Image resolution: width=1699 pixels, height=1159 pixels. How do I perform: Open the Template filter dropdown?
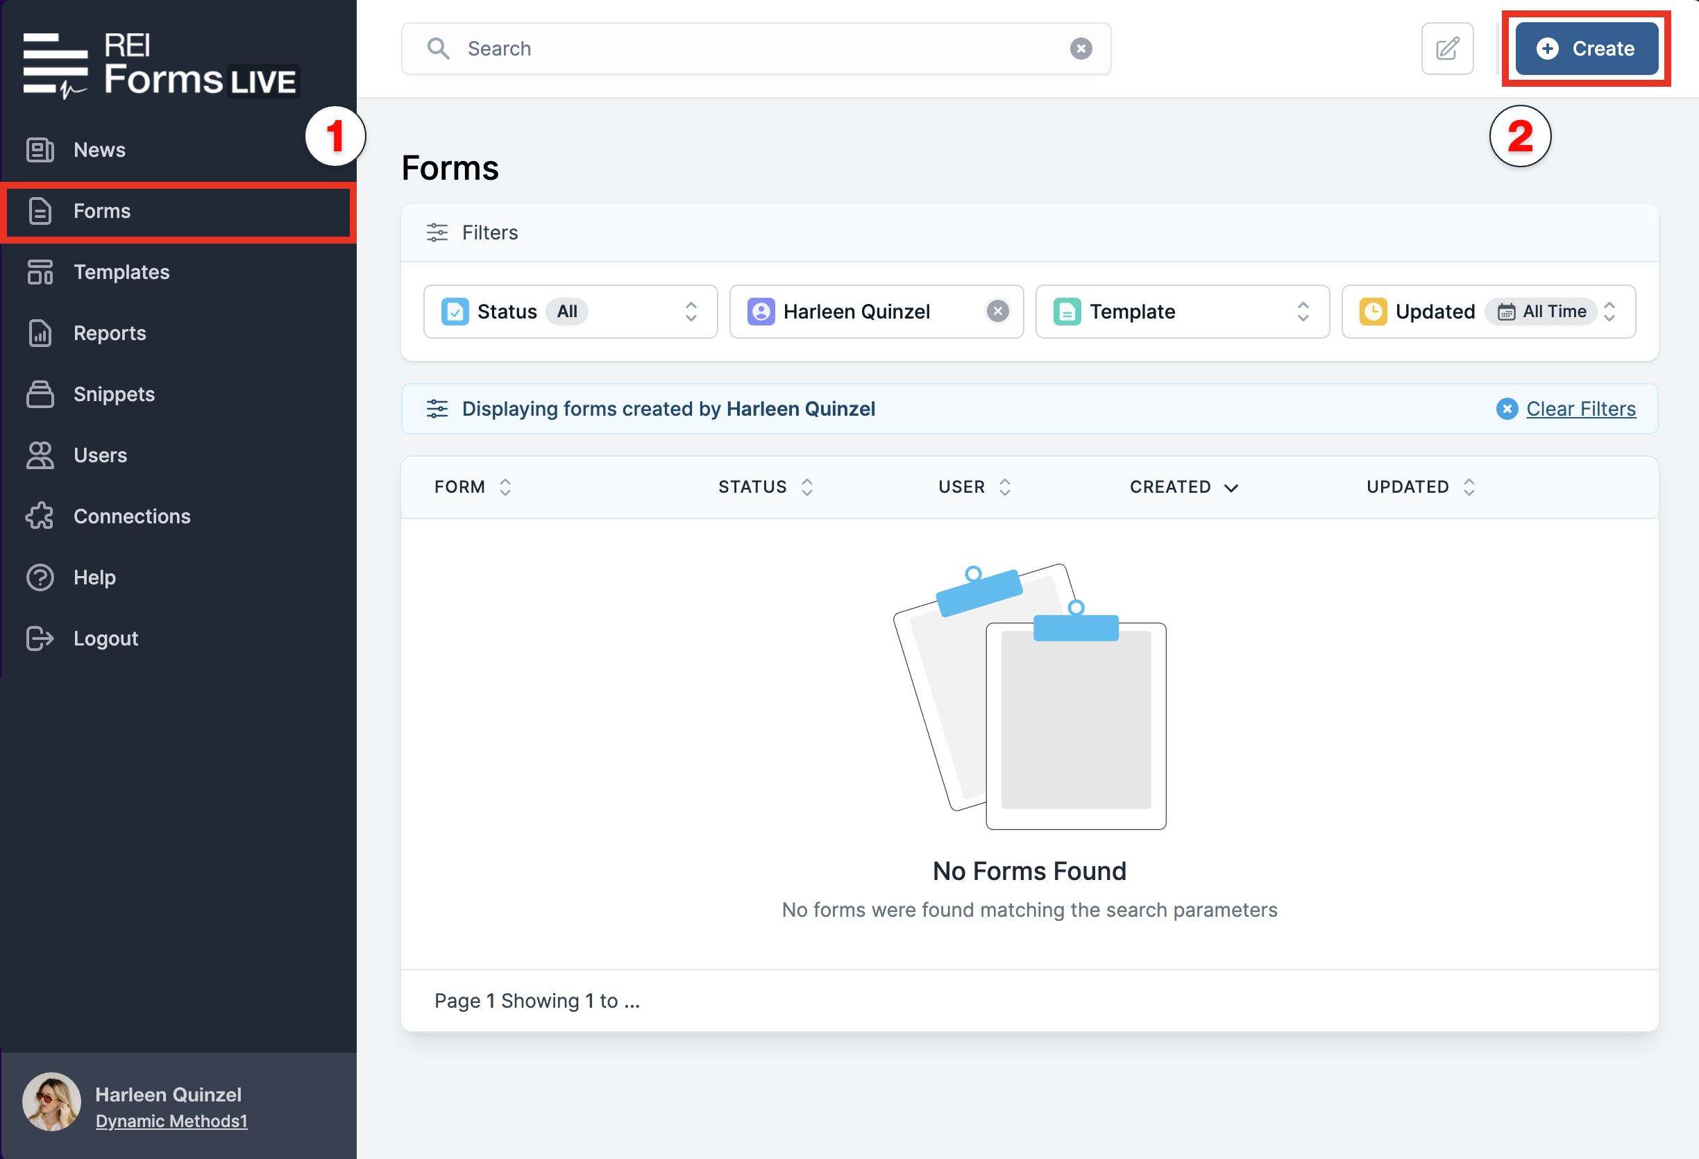[x=1181, y=312]
